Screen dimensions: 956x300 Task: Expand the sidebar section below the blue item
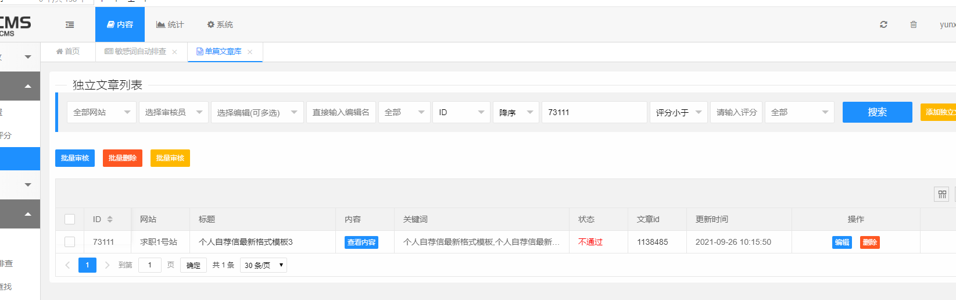pos(28,185)
